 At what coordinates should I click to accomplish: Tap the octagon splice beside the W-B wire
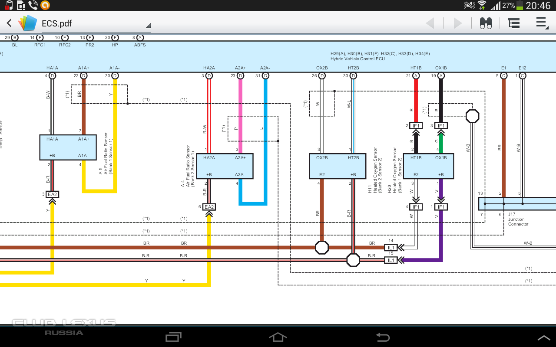click(x=472, y=116)
